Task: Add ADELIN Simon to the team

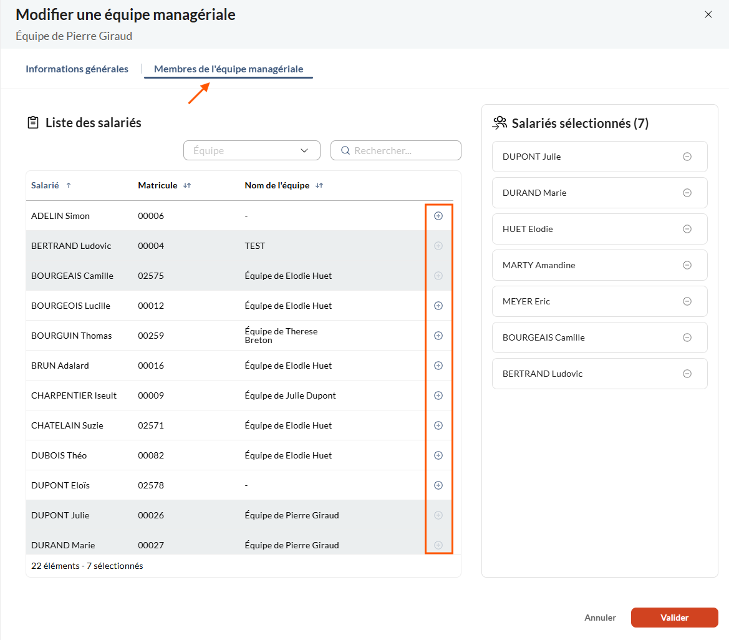Action: point(438,216)
